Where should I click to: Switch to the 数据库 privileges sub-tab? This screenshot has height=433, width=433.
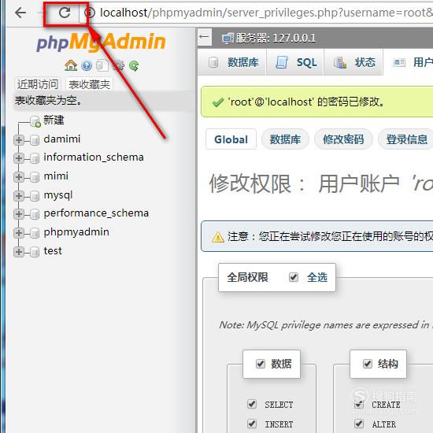click(285, 139)
